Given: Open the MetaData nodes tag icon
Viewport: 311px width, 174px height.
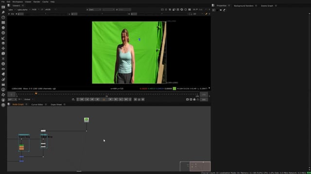Looking at the screenshot, I should coord(3,74).
